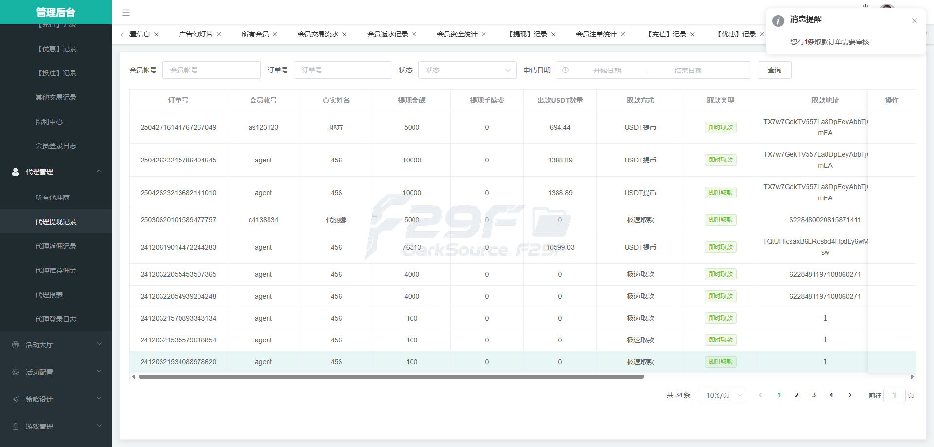934x447 pixels.
Task: Click the 活动大厅 sidebar icon
Action: click(x=16, y=345)
